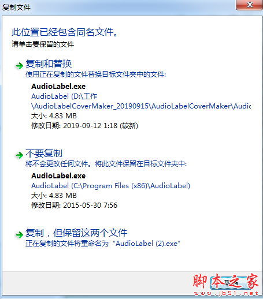Click the green arrow beside 复制和替换
This screenshot has height=299, width=263.
coord(19,66)
